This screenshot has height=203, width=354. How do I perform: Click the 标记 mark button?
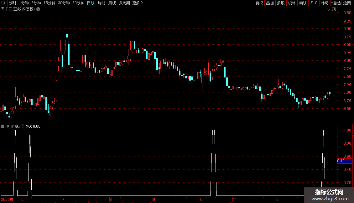325,3
